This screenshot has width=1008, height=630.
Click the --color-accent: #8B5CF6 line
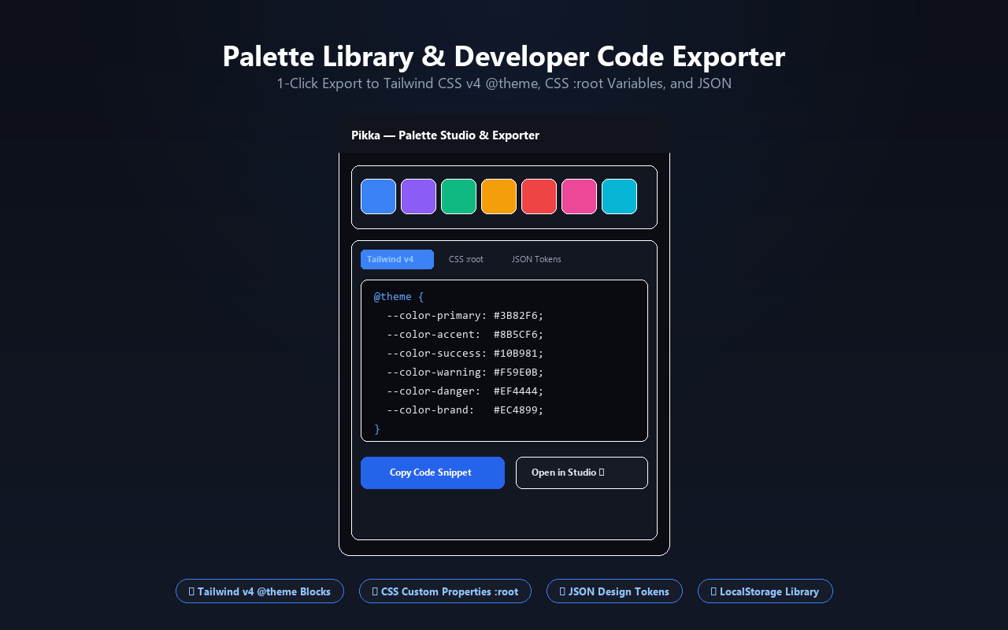pyautogui.click(x=465, y=335)
